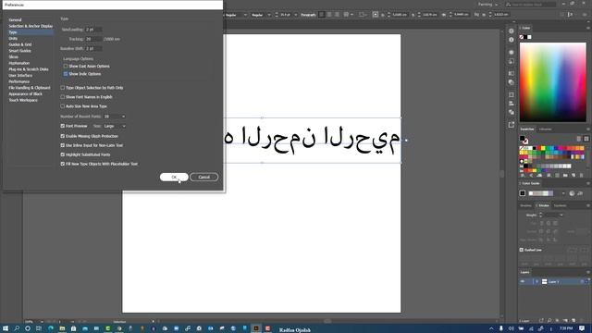The width and height of the screenshot is (592, 333).
Task: Uncheck Fill New Type Objects With Placeholder Text
Action: (63, 164)
